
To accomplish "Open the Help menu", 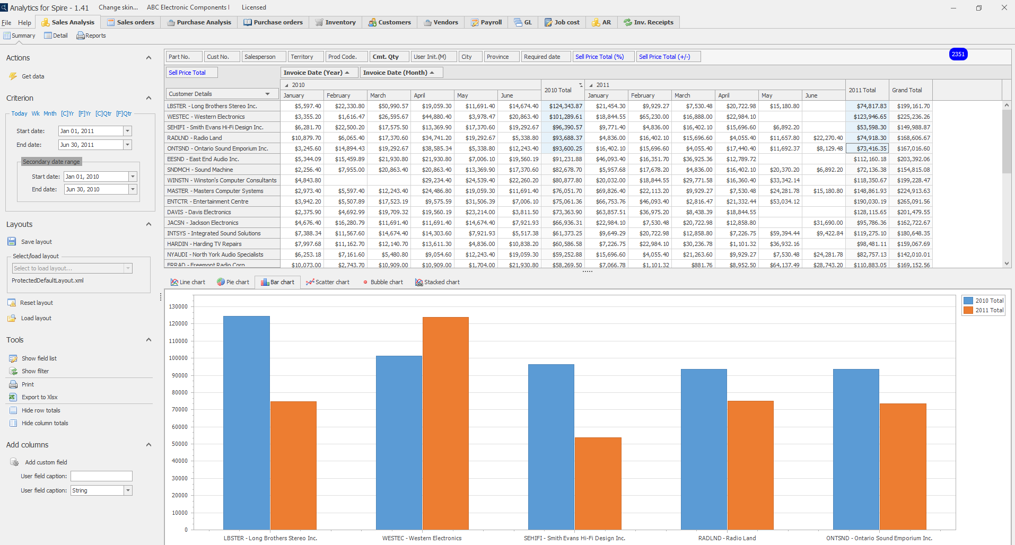I will click(24, 23).
